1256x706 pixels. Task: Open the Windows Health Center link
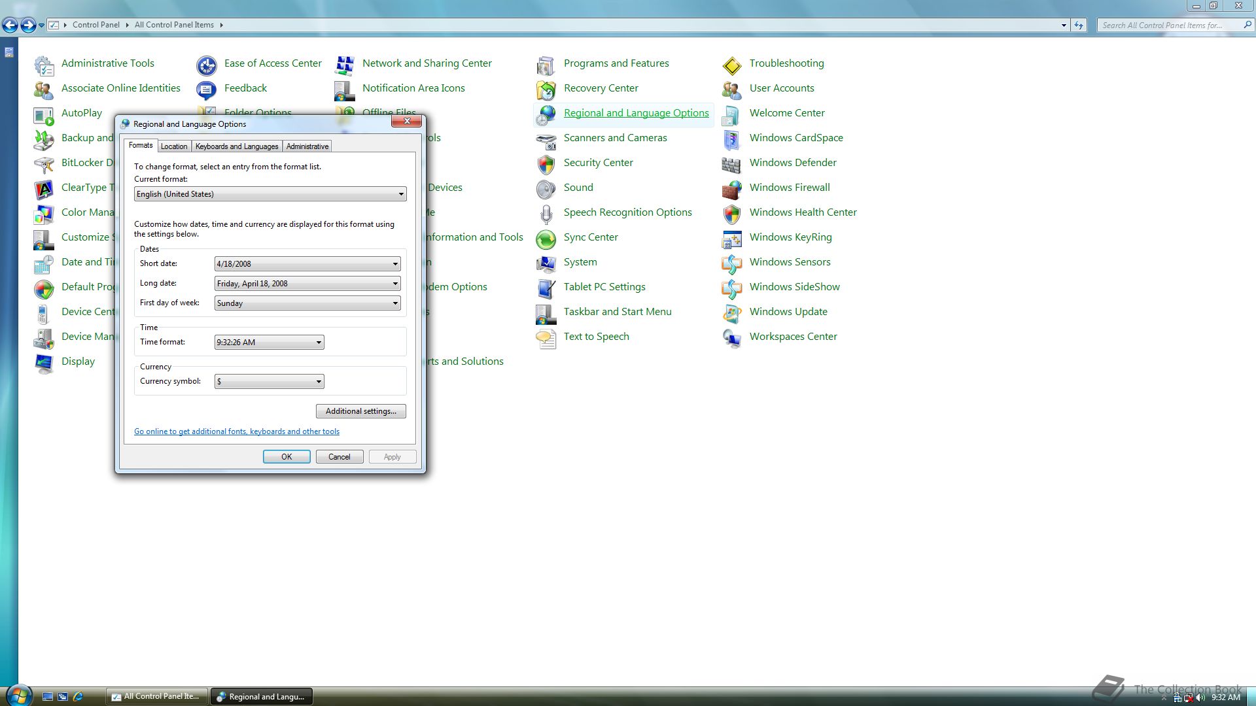coord(803,212)
